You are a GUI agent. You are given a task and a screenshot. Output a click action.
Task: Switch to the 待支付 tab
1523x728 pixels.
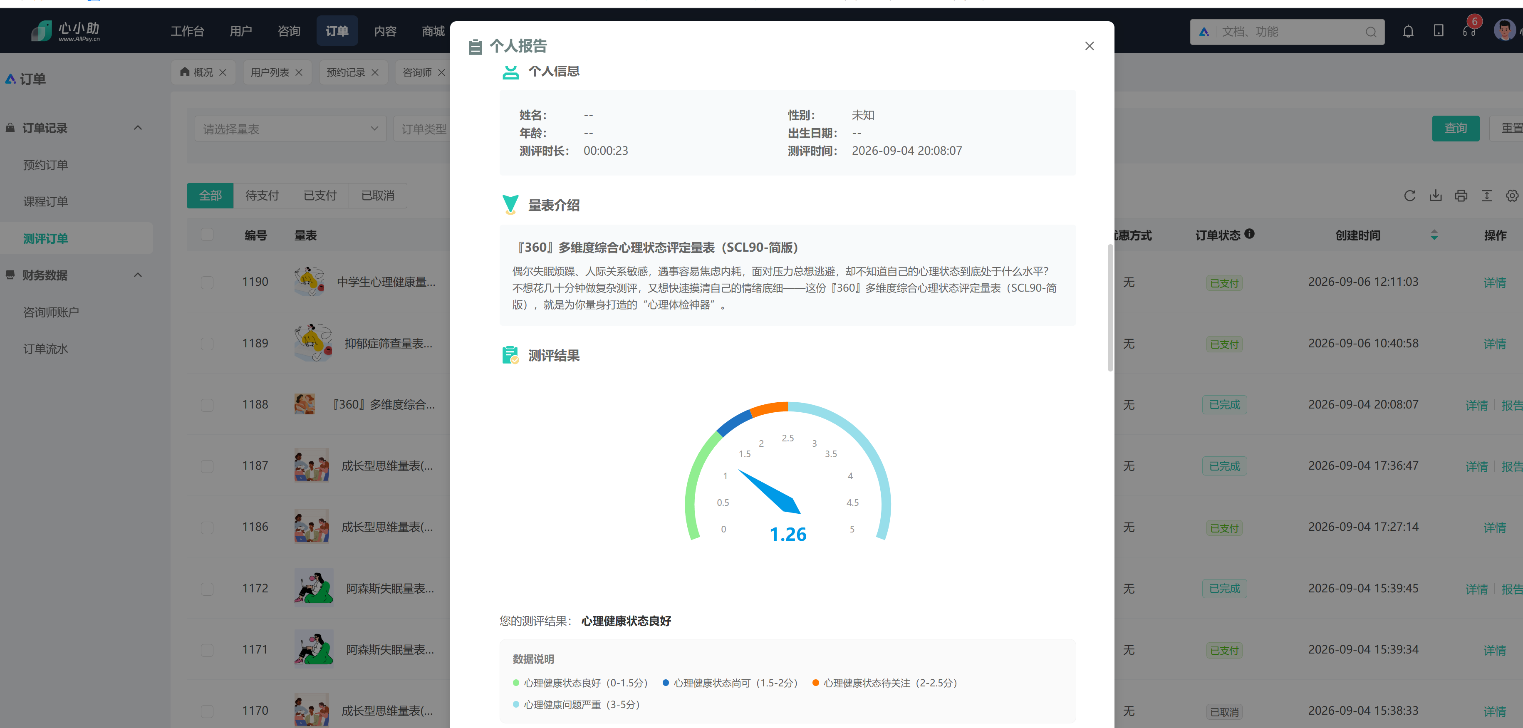[x=262, y=196]
